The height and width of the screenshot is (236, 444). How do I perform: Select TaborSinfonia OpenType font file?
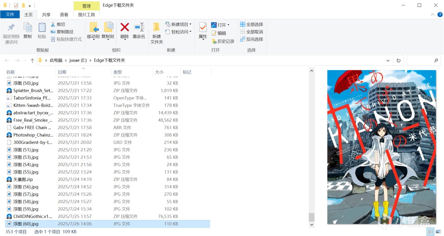click(108, 98)
